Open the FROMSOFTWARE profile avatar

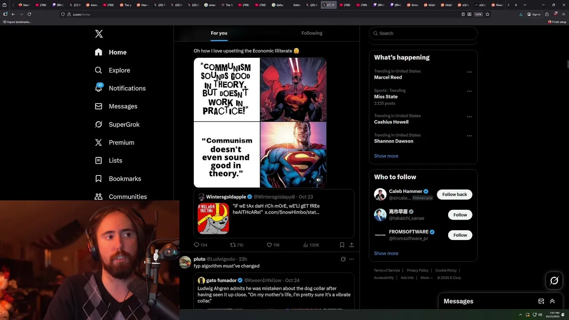pyautogui.click(x=380, y=235)
